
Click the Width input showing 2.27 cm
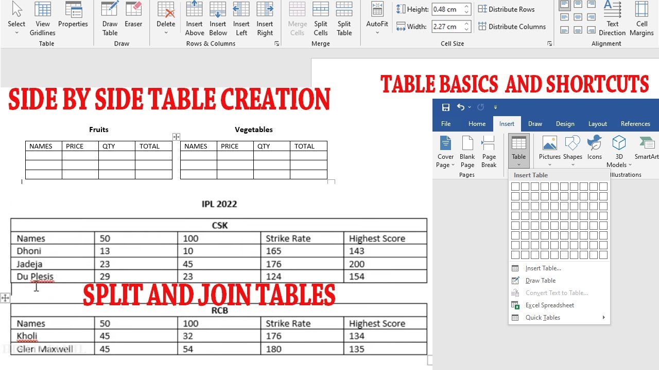tap(446, 26)
